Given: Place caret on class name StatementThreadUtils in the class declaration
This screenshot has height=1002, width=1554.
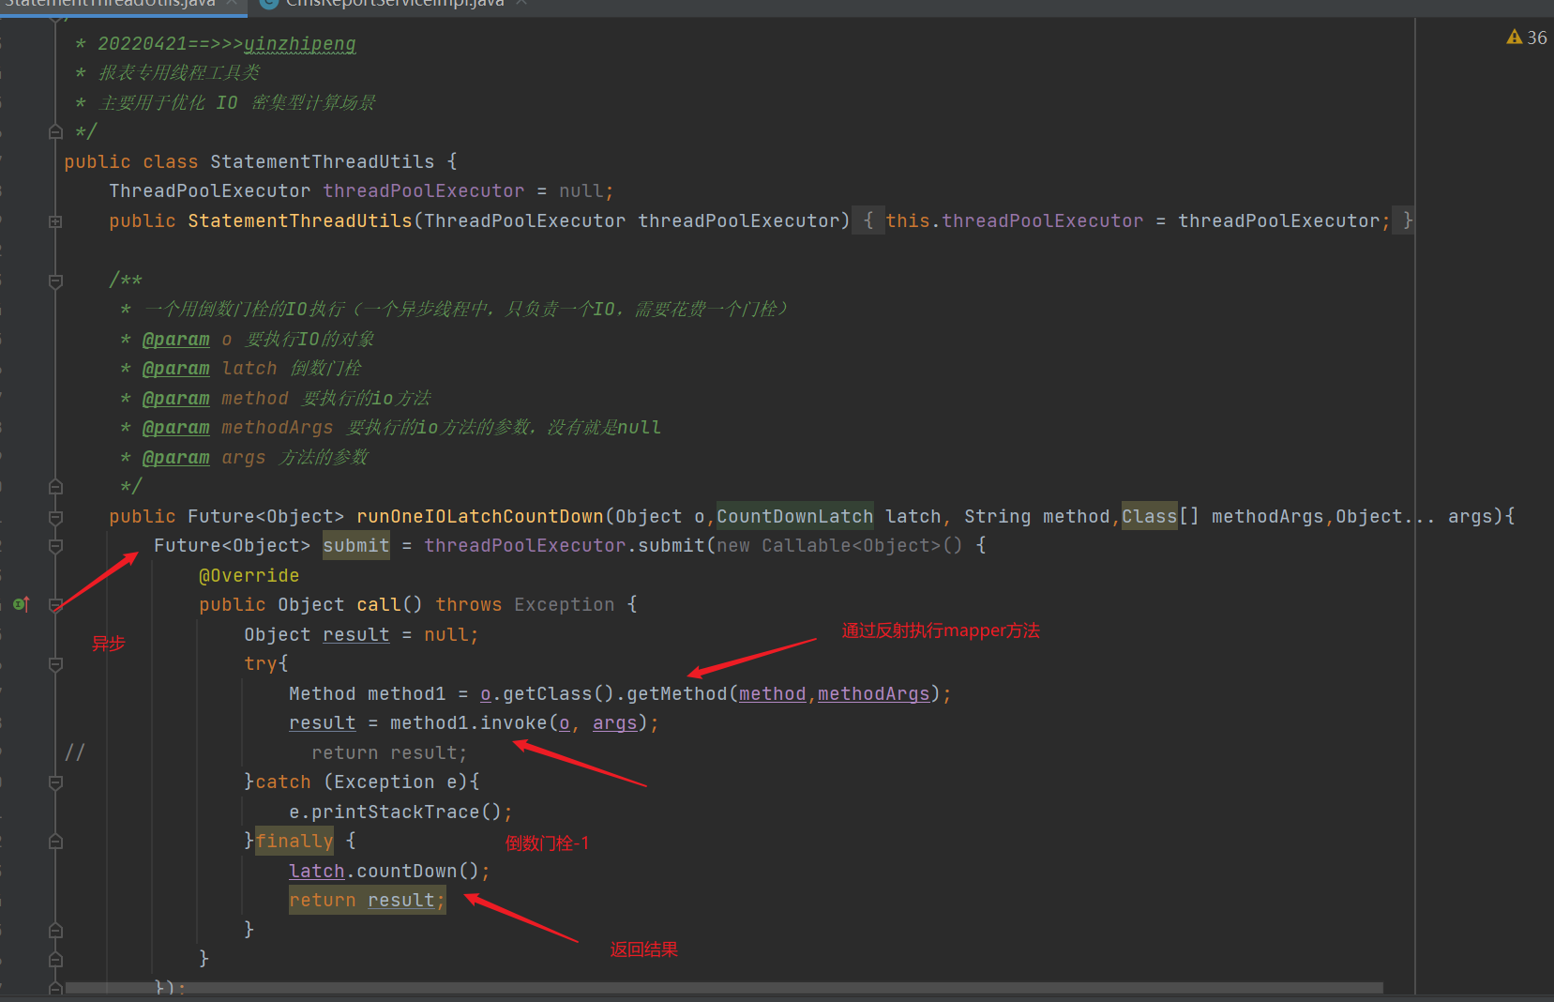Looking at the screenshot, I should coord(322,161).
